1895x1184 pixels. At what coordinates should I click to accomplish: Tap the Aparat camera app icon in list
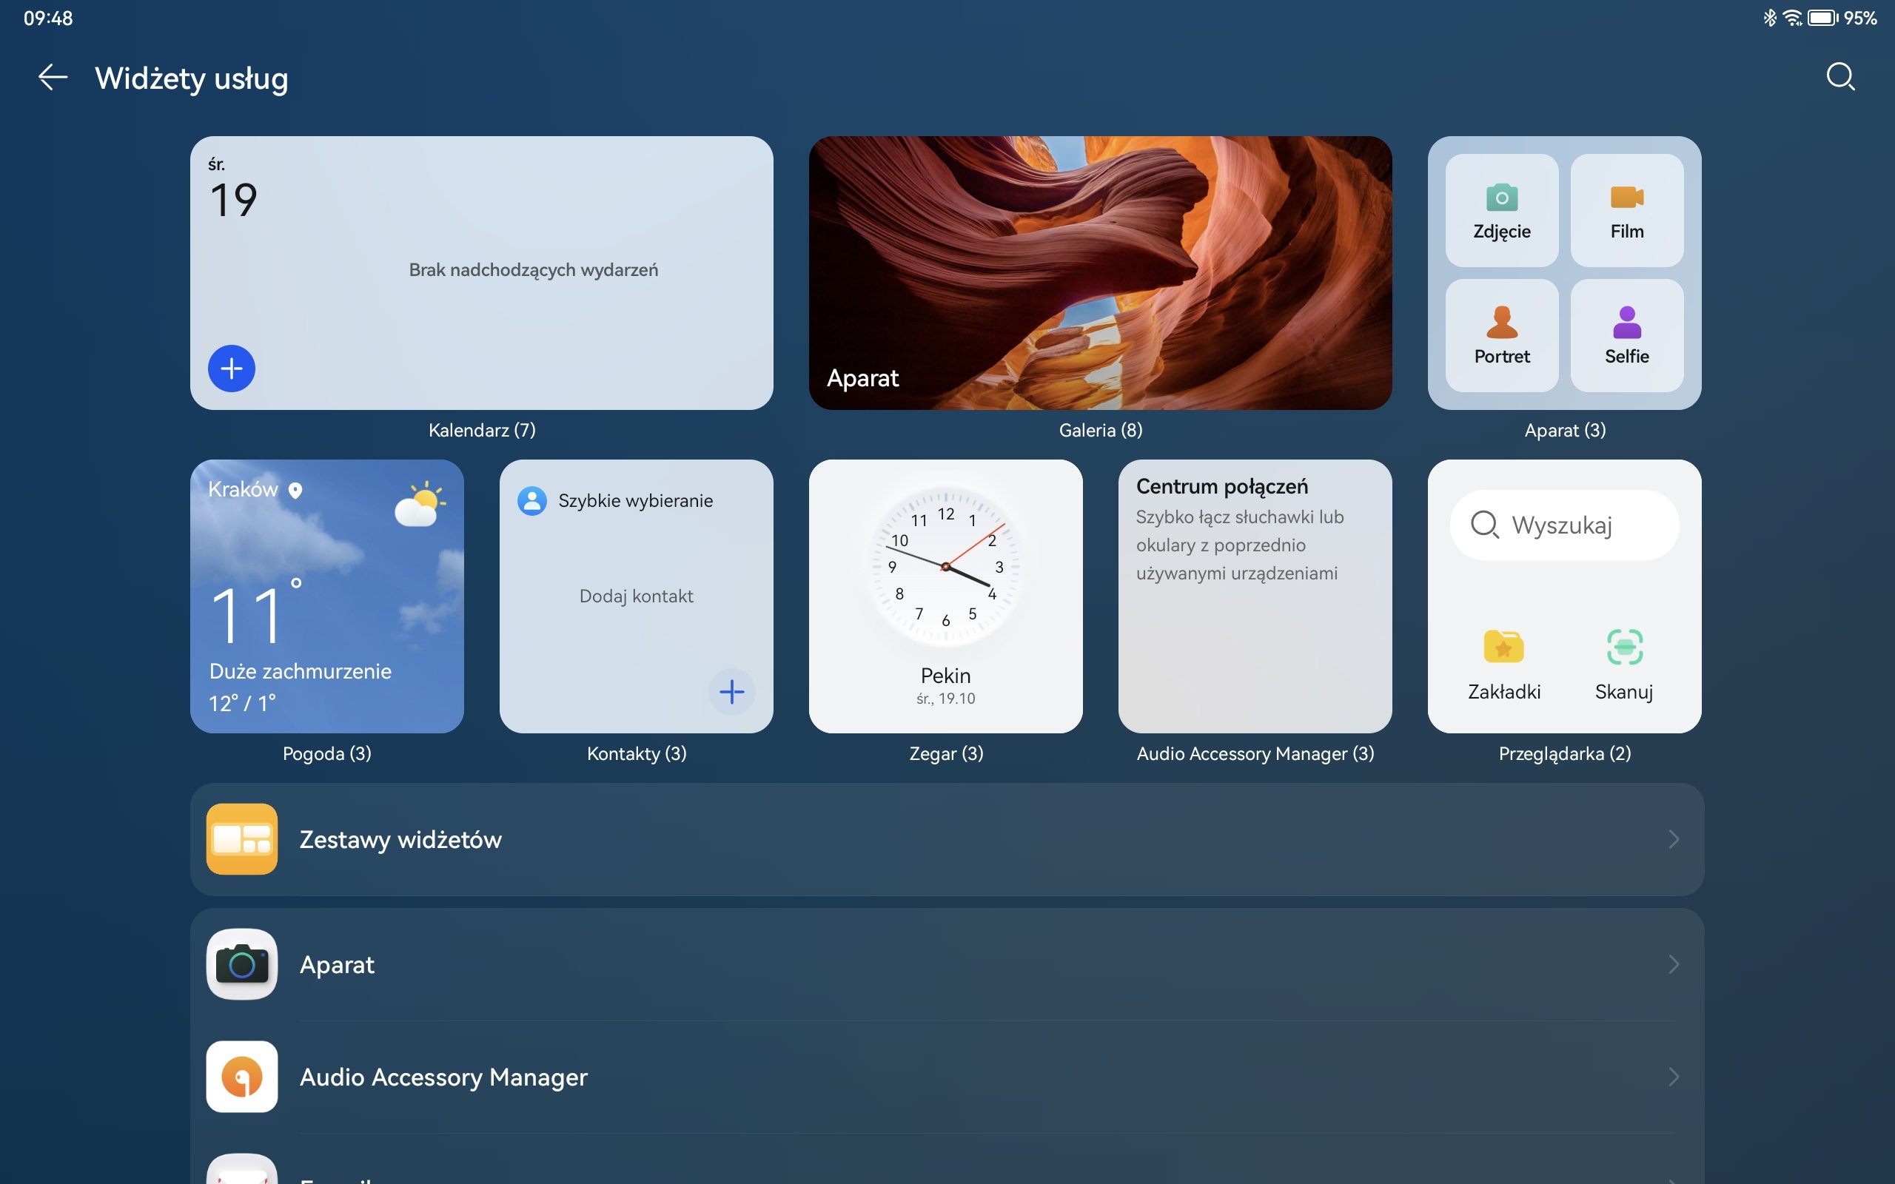(x=242, y=964)
